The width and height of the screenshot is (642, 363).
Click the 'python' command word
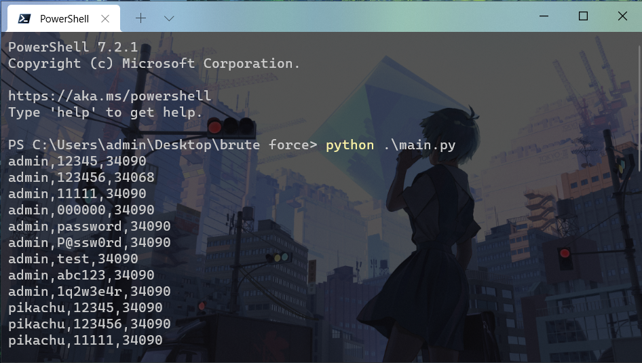tap(350, 145)
